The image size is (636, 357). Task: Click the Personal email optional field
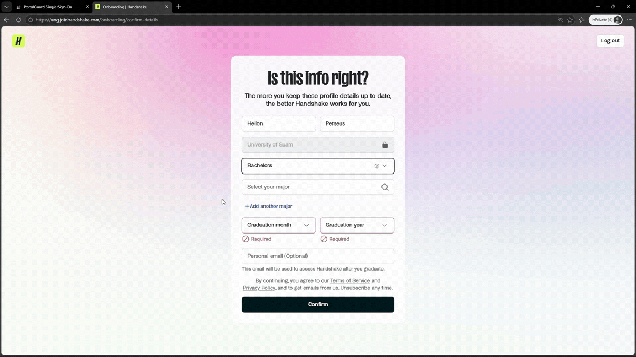(x=318, y=256)
